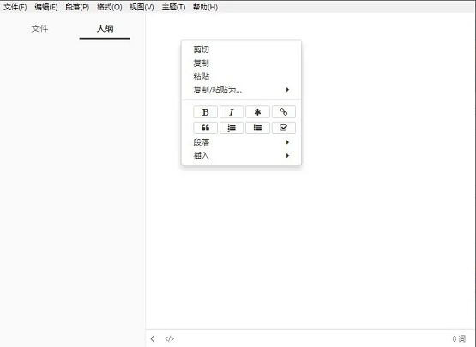Insert task list via the checkbox icon
The image size is (476, 347).
284,128
